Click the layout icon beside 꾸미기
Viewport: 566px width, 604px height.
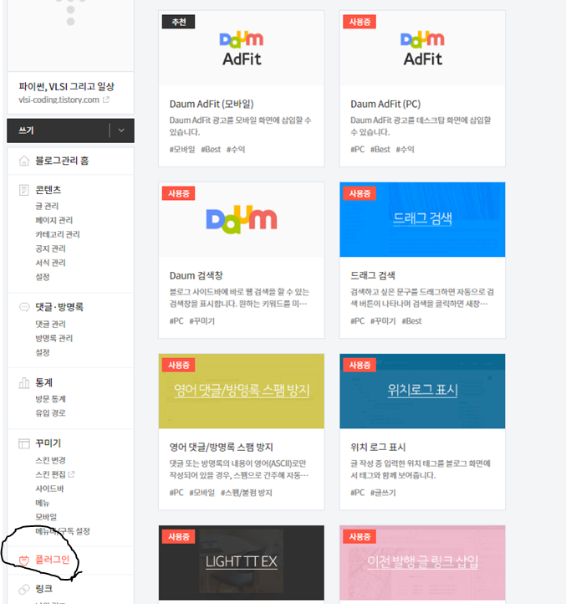(x=24, y=443)
